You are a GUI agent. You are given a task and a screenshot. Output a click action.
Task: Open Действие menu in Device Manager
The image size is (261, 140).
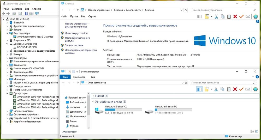coord(17,9)
